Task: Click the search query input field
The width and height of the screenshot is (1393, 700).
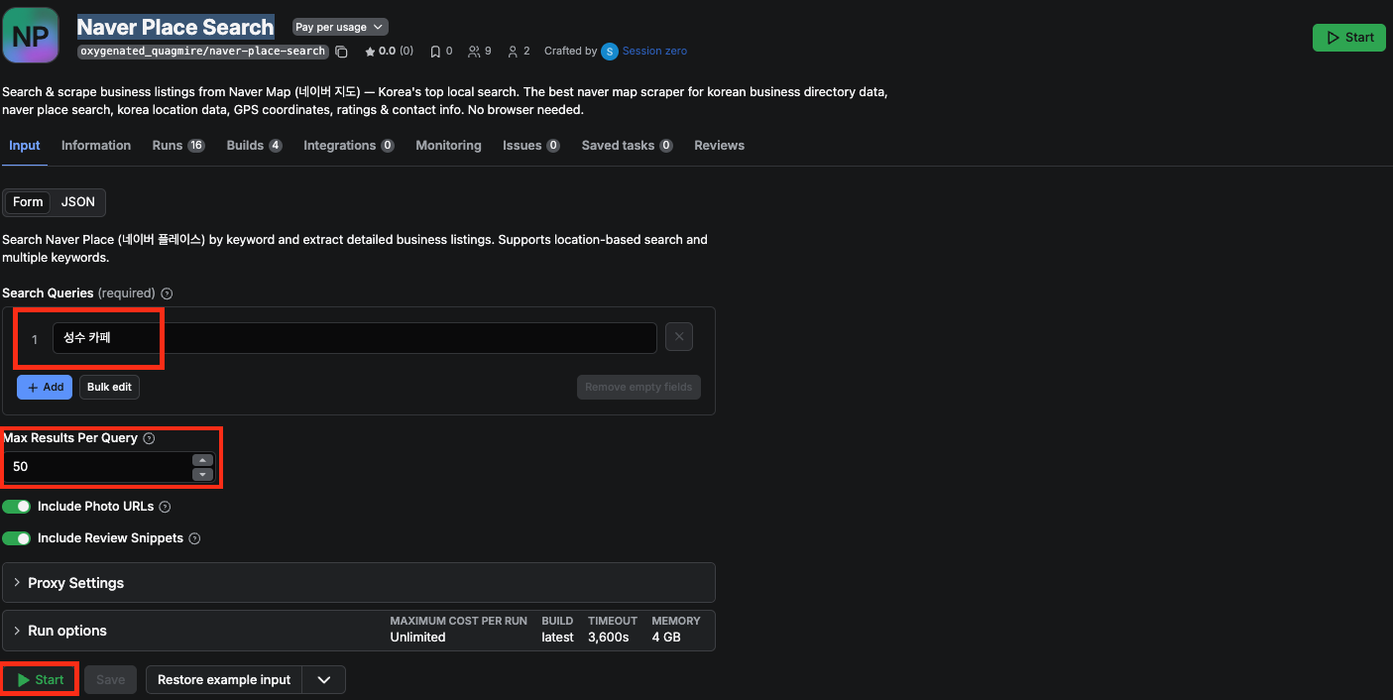Action: point(354,338)
